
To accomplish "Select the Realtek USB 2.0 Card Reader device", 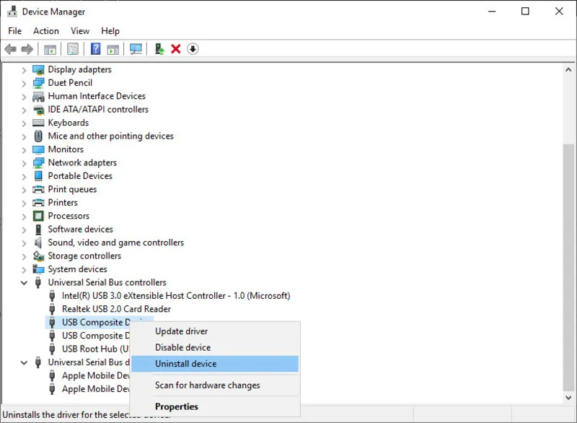I will [x=115, y=309].
